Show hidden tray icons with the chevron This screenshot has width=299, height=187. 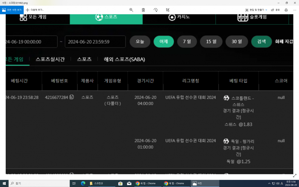pyautogui.click(x=269, y=183)
